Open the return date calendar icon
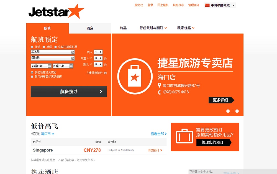This screenshot has height=174, width=277. pos(71,66)
